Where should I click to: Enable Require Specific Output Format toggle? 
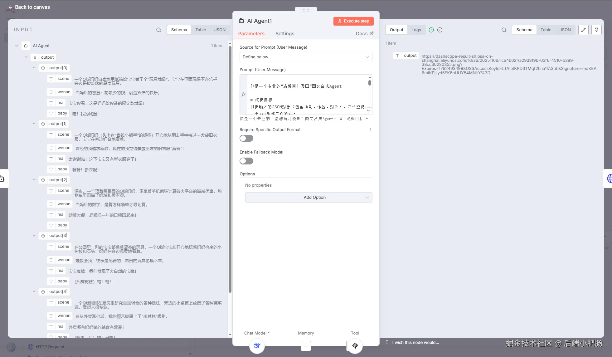[246, 138]
